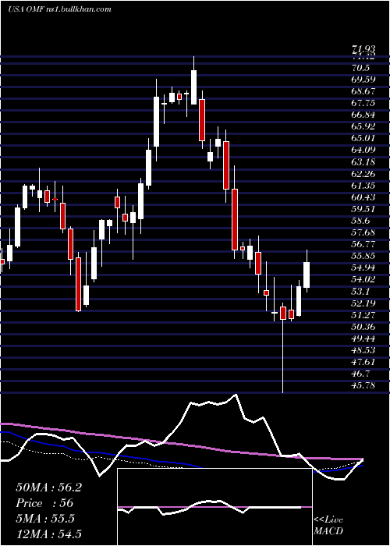
Task: Select the 48.53 price label
Action: 363,350
